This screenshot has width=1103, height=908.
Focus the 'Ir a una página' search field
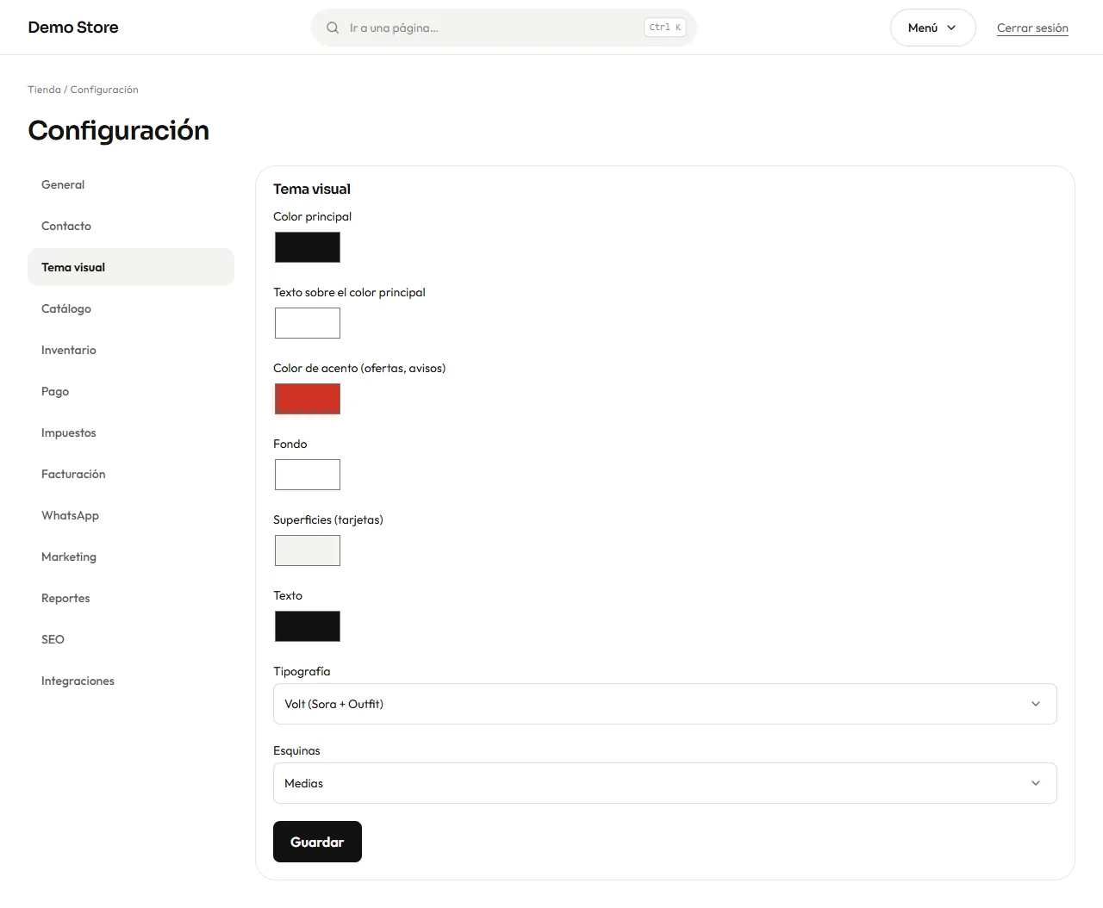503,28
